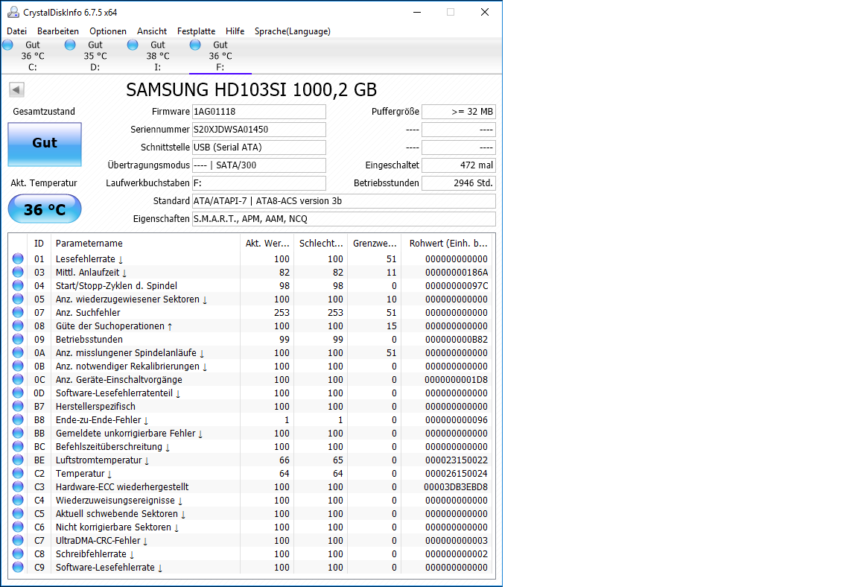Click status icon of Befehlszeitüberschreitung row
Screen dimensions: 858x587
tap(18, 446)
